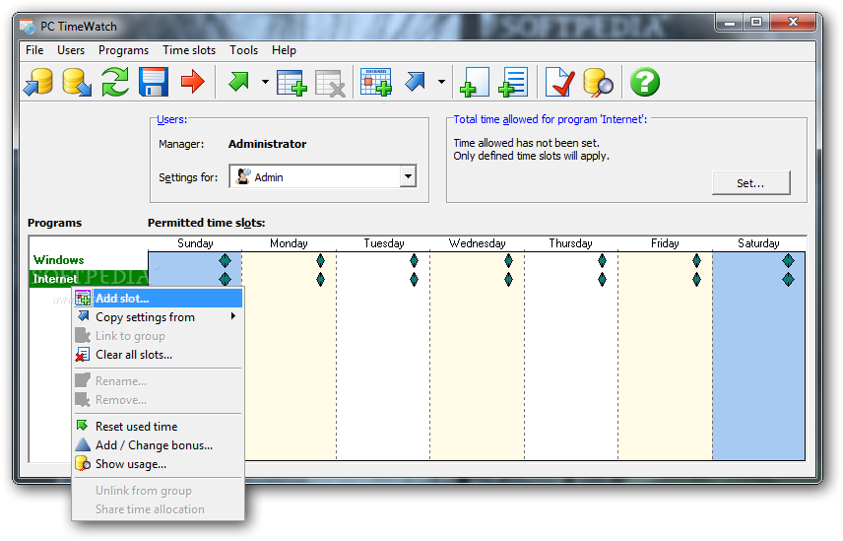Click the Tuesday column header
This screenshot has width=843, height=541.
click(x=384, y=243)
